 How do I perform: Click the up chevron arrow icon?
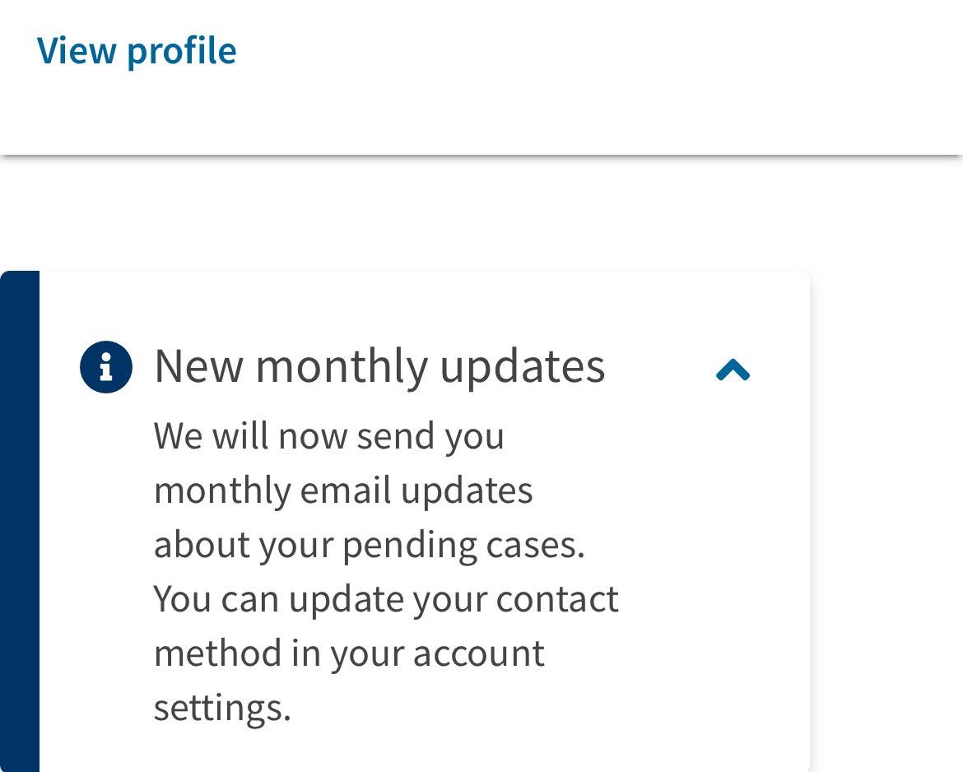pos(733,370)
